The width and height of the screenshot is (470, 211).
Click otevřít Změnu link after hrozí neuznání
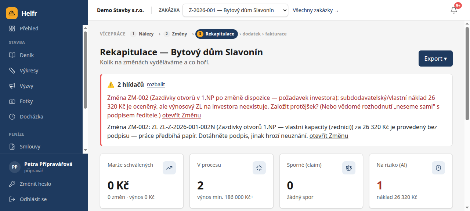coord(329,136)
